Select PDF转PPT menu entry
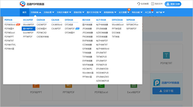193x107 pixels. tap(9, 37)
